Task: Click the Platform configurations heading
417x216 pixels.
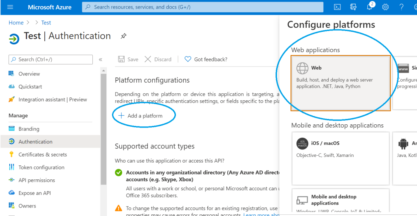Action: [152, 80]
